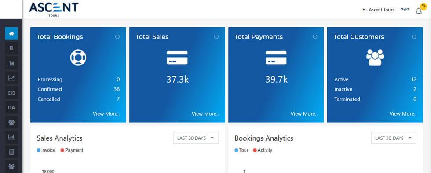Select the DA item in the sidebar
The height and width of the screenshot is (173, 431).
point(11,108)
